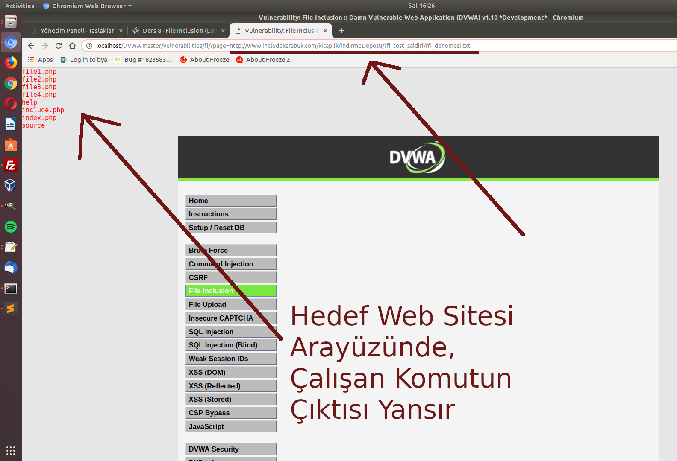677x461 pixels.
Task: Click the index.php output line
Action: 39,118
